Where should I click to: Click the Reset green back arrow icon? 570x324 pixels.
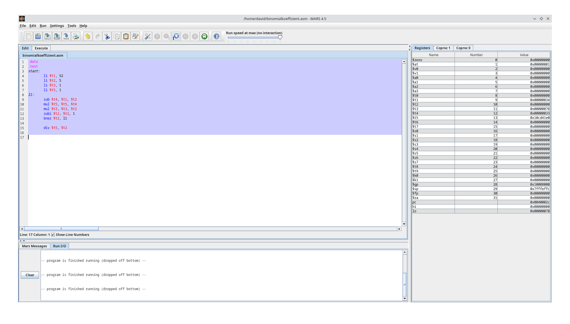(x=204, y=36)
